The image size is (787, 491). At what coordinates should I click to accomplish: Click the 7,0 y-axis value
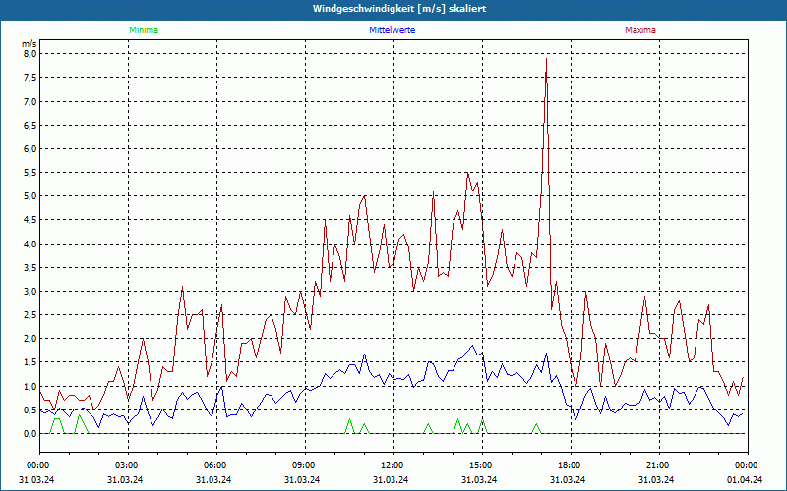(30, 102)
